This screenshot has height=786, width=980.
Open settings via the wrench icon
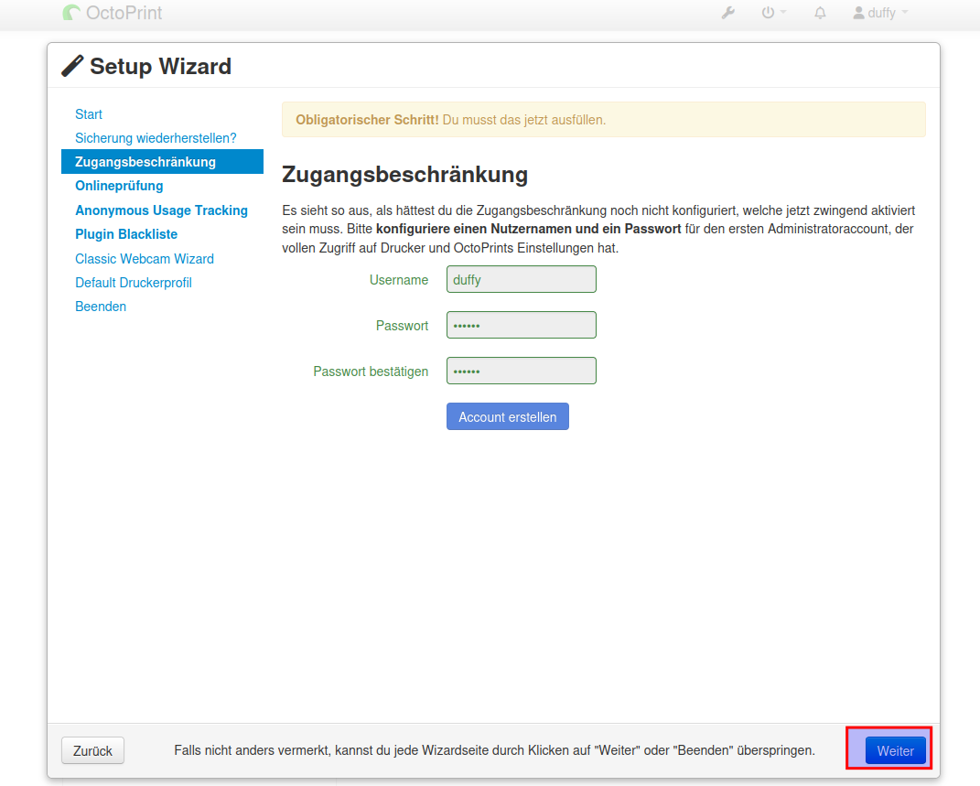coord(728,13)
